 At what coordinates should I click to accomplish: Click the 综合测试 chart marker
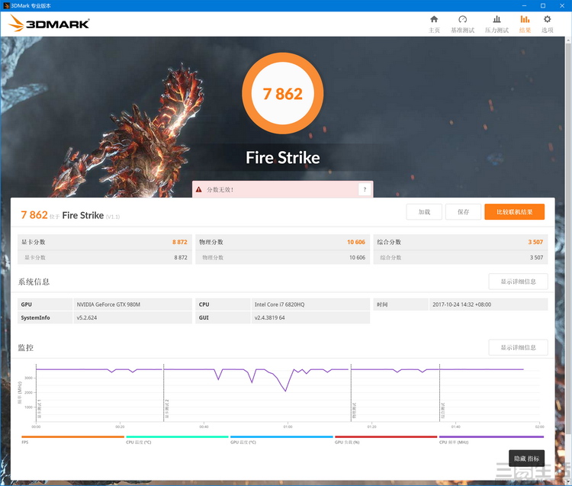tap(443, 410)
